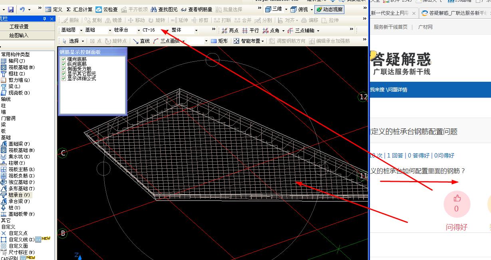Select 集水坑 (K) component
The image size is (491, 260).
(16, 156)
